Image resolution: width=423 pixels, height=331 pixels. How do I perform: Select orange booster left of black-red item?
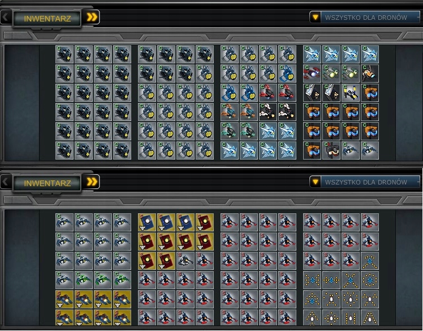pyautogui.click(x=312, y=151)
